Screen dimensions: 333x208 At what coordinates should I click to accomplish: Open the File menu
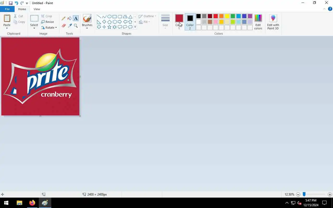tap(7, 9)
